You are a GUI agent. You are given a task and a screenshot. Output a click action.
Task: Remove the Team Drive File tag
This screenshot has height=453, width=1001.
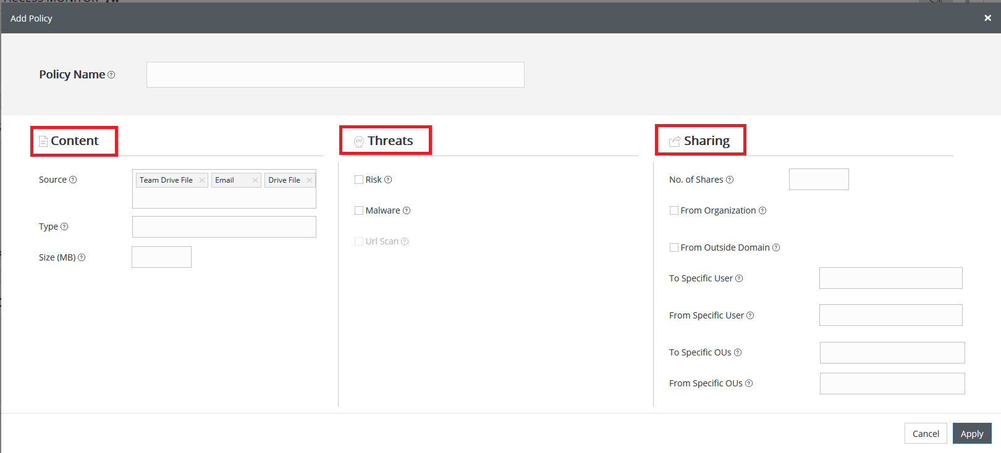click(x=201, y=180)
